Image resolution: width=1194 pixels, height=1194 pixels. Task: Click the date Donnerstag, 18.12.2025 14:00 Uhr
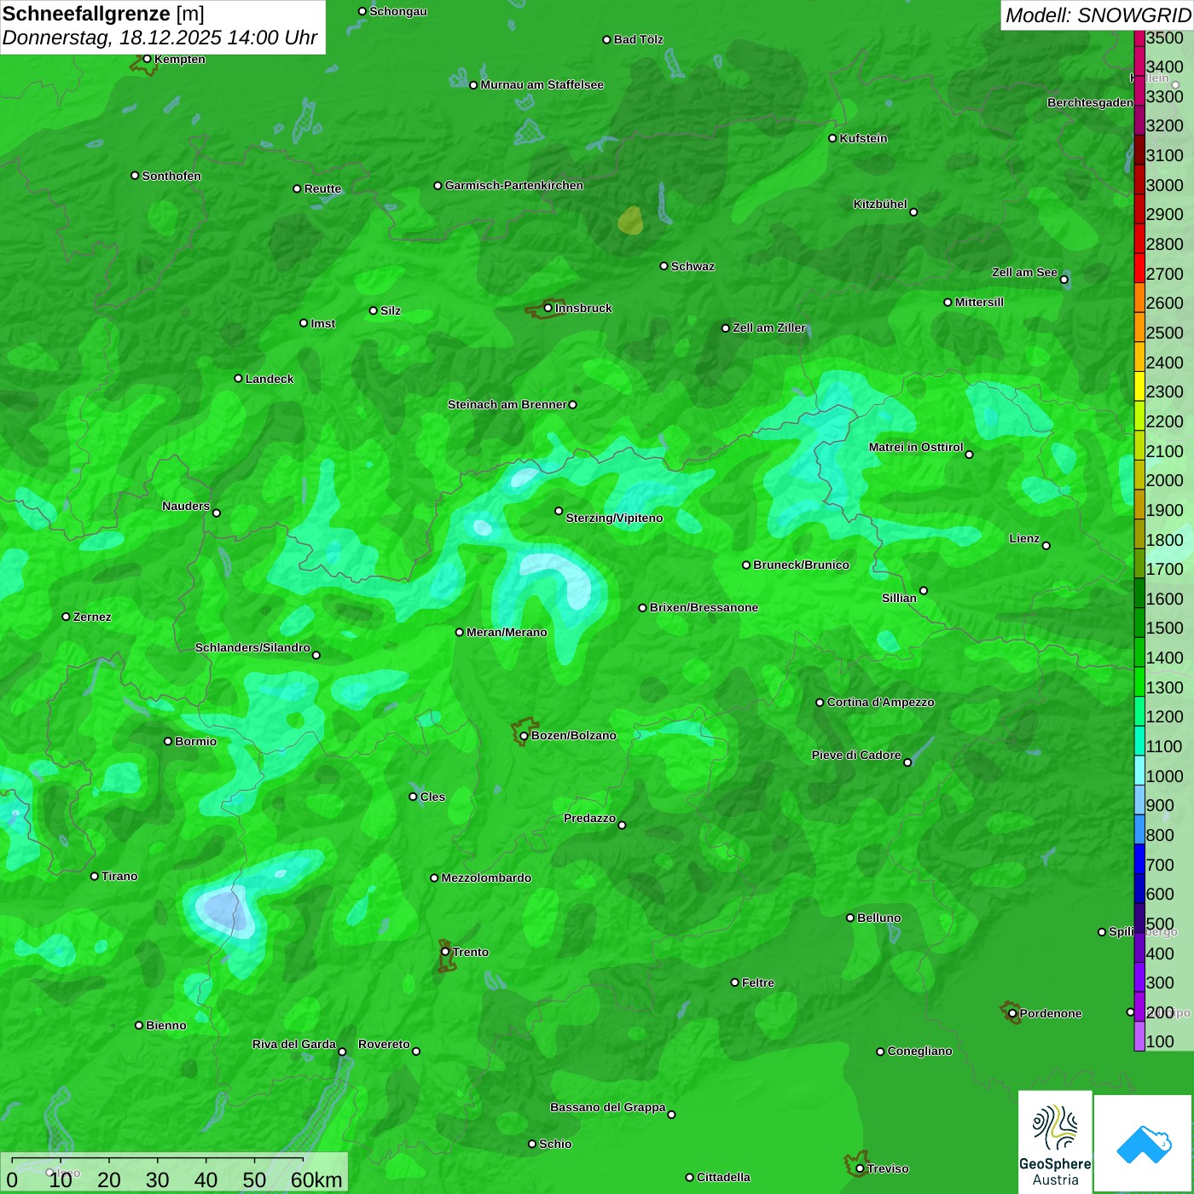click(x=159, y=38)
